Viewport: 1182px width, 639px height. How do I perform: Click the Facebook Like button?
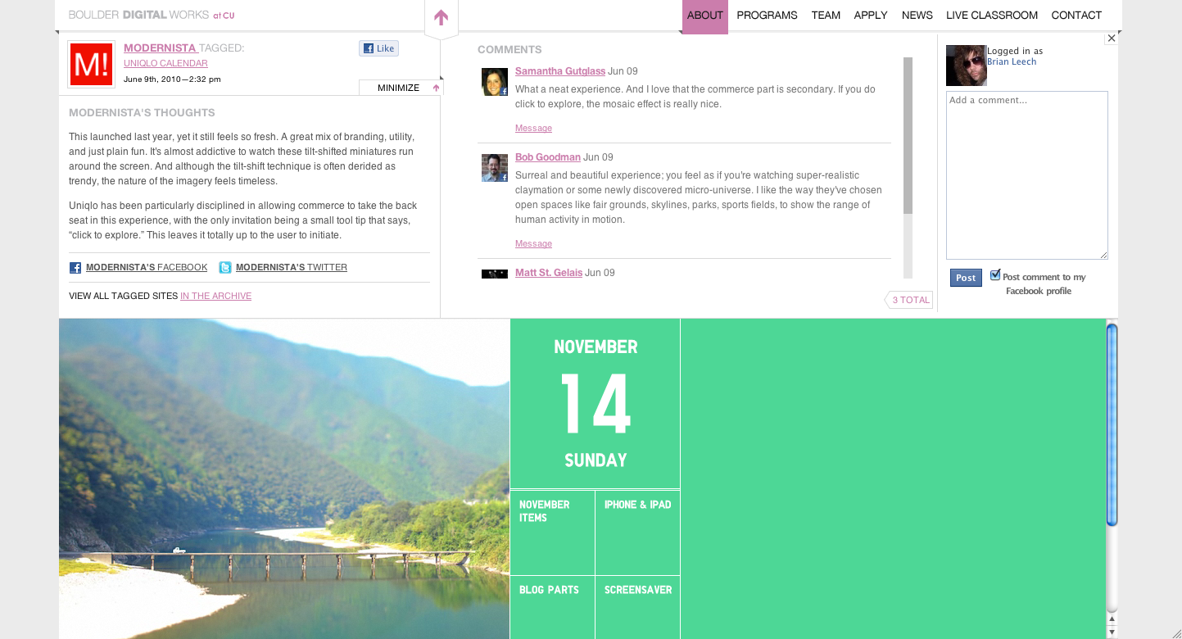tap(378, 48)
